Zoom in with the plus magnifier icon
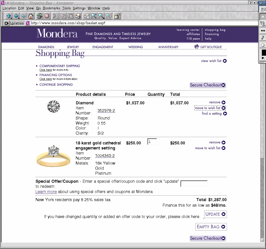266x249 pixels. click(x=101, y=16)
